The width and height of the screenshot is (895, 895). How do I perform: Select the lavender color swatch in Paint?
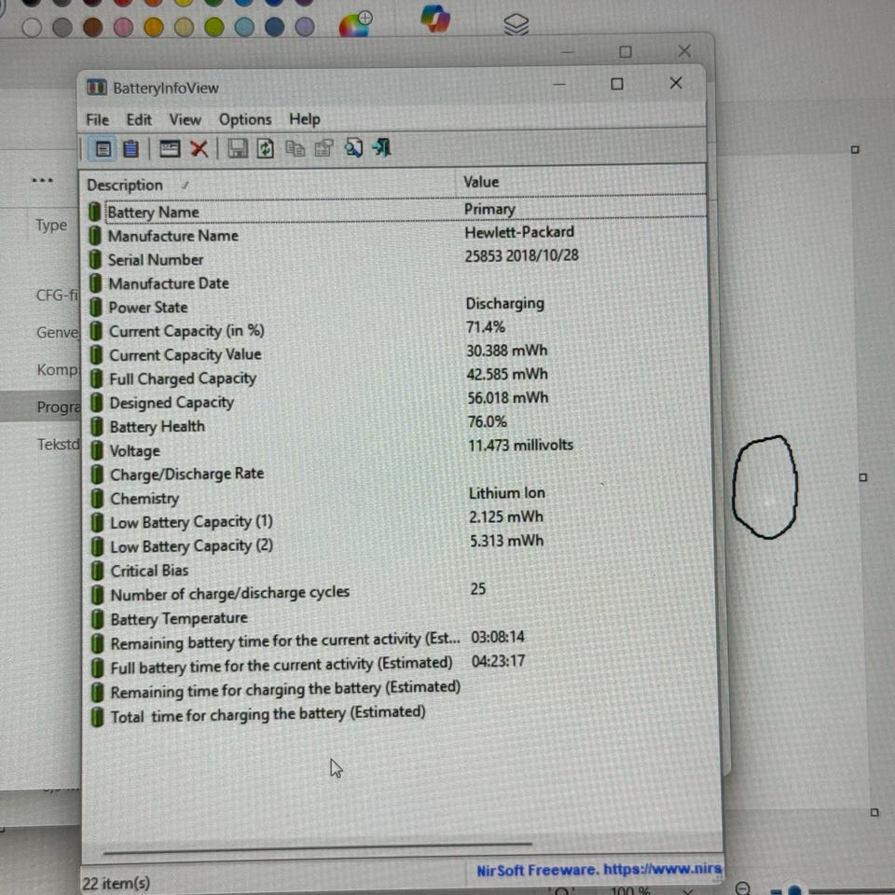(x=305, y=26)
